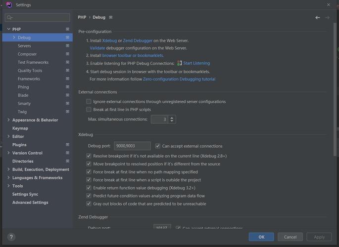Focus the settings search field
The width and height of the screenshot is (339, 247).
[x=38, y=17]
